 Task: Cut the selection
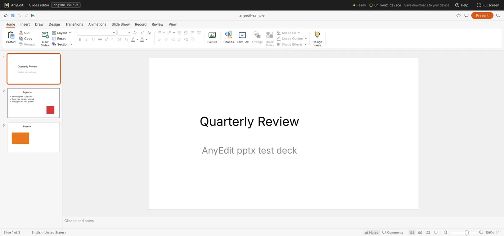(24, 33)
